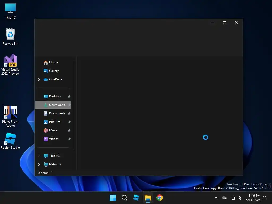Click the pin icon beside Videos
Viewport: 272px width, 204px height.
click(69, 139)
